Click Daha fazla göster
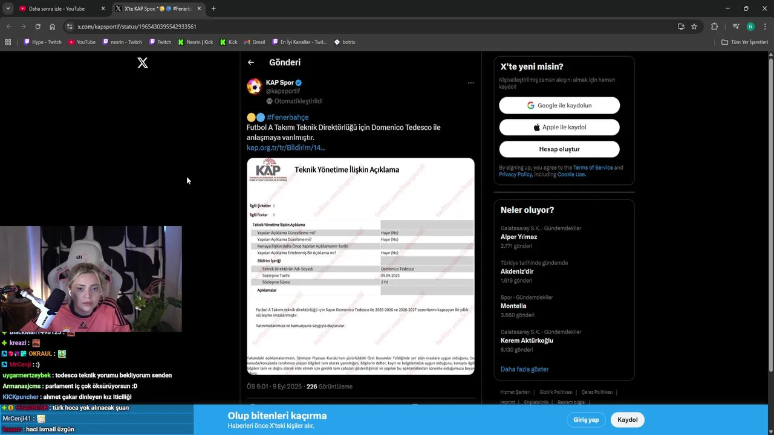Viewport: 774px width, 435px height. [524, 369]
